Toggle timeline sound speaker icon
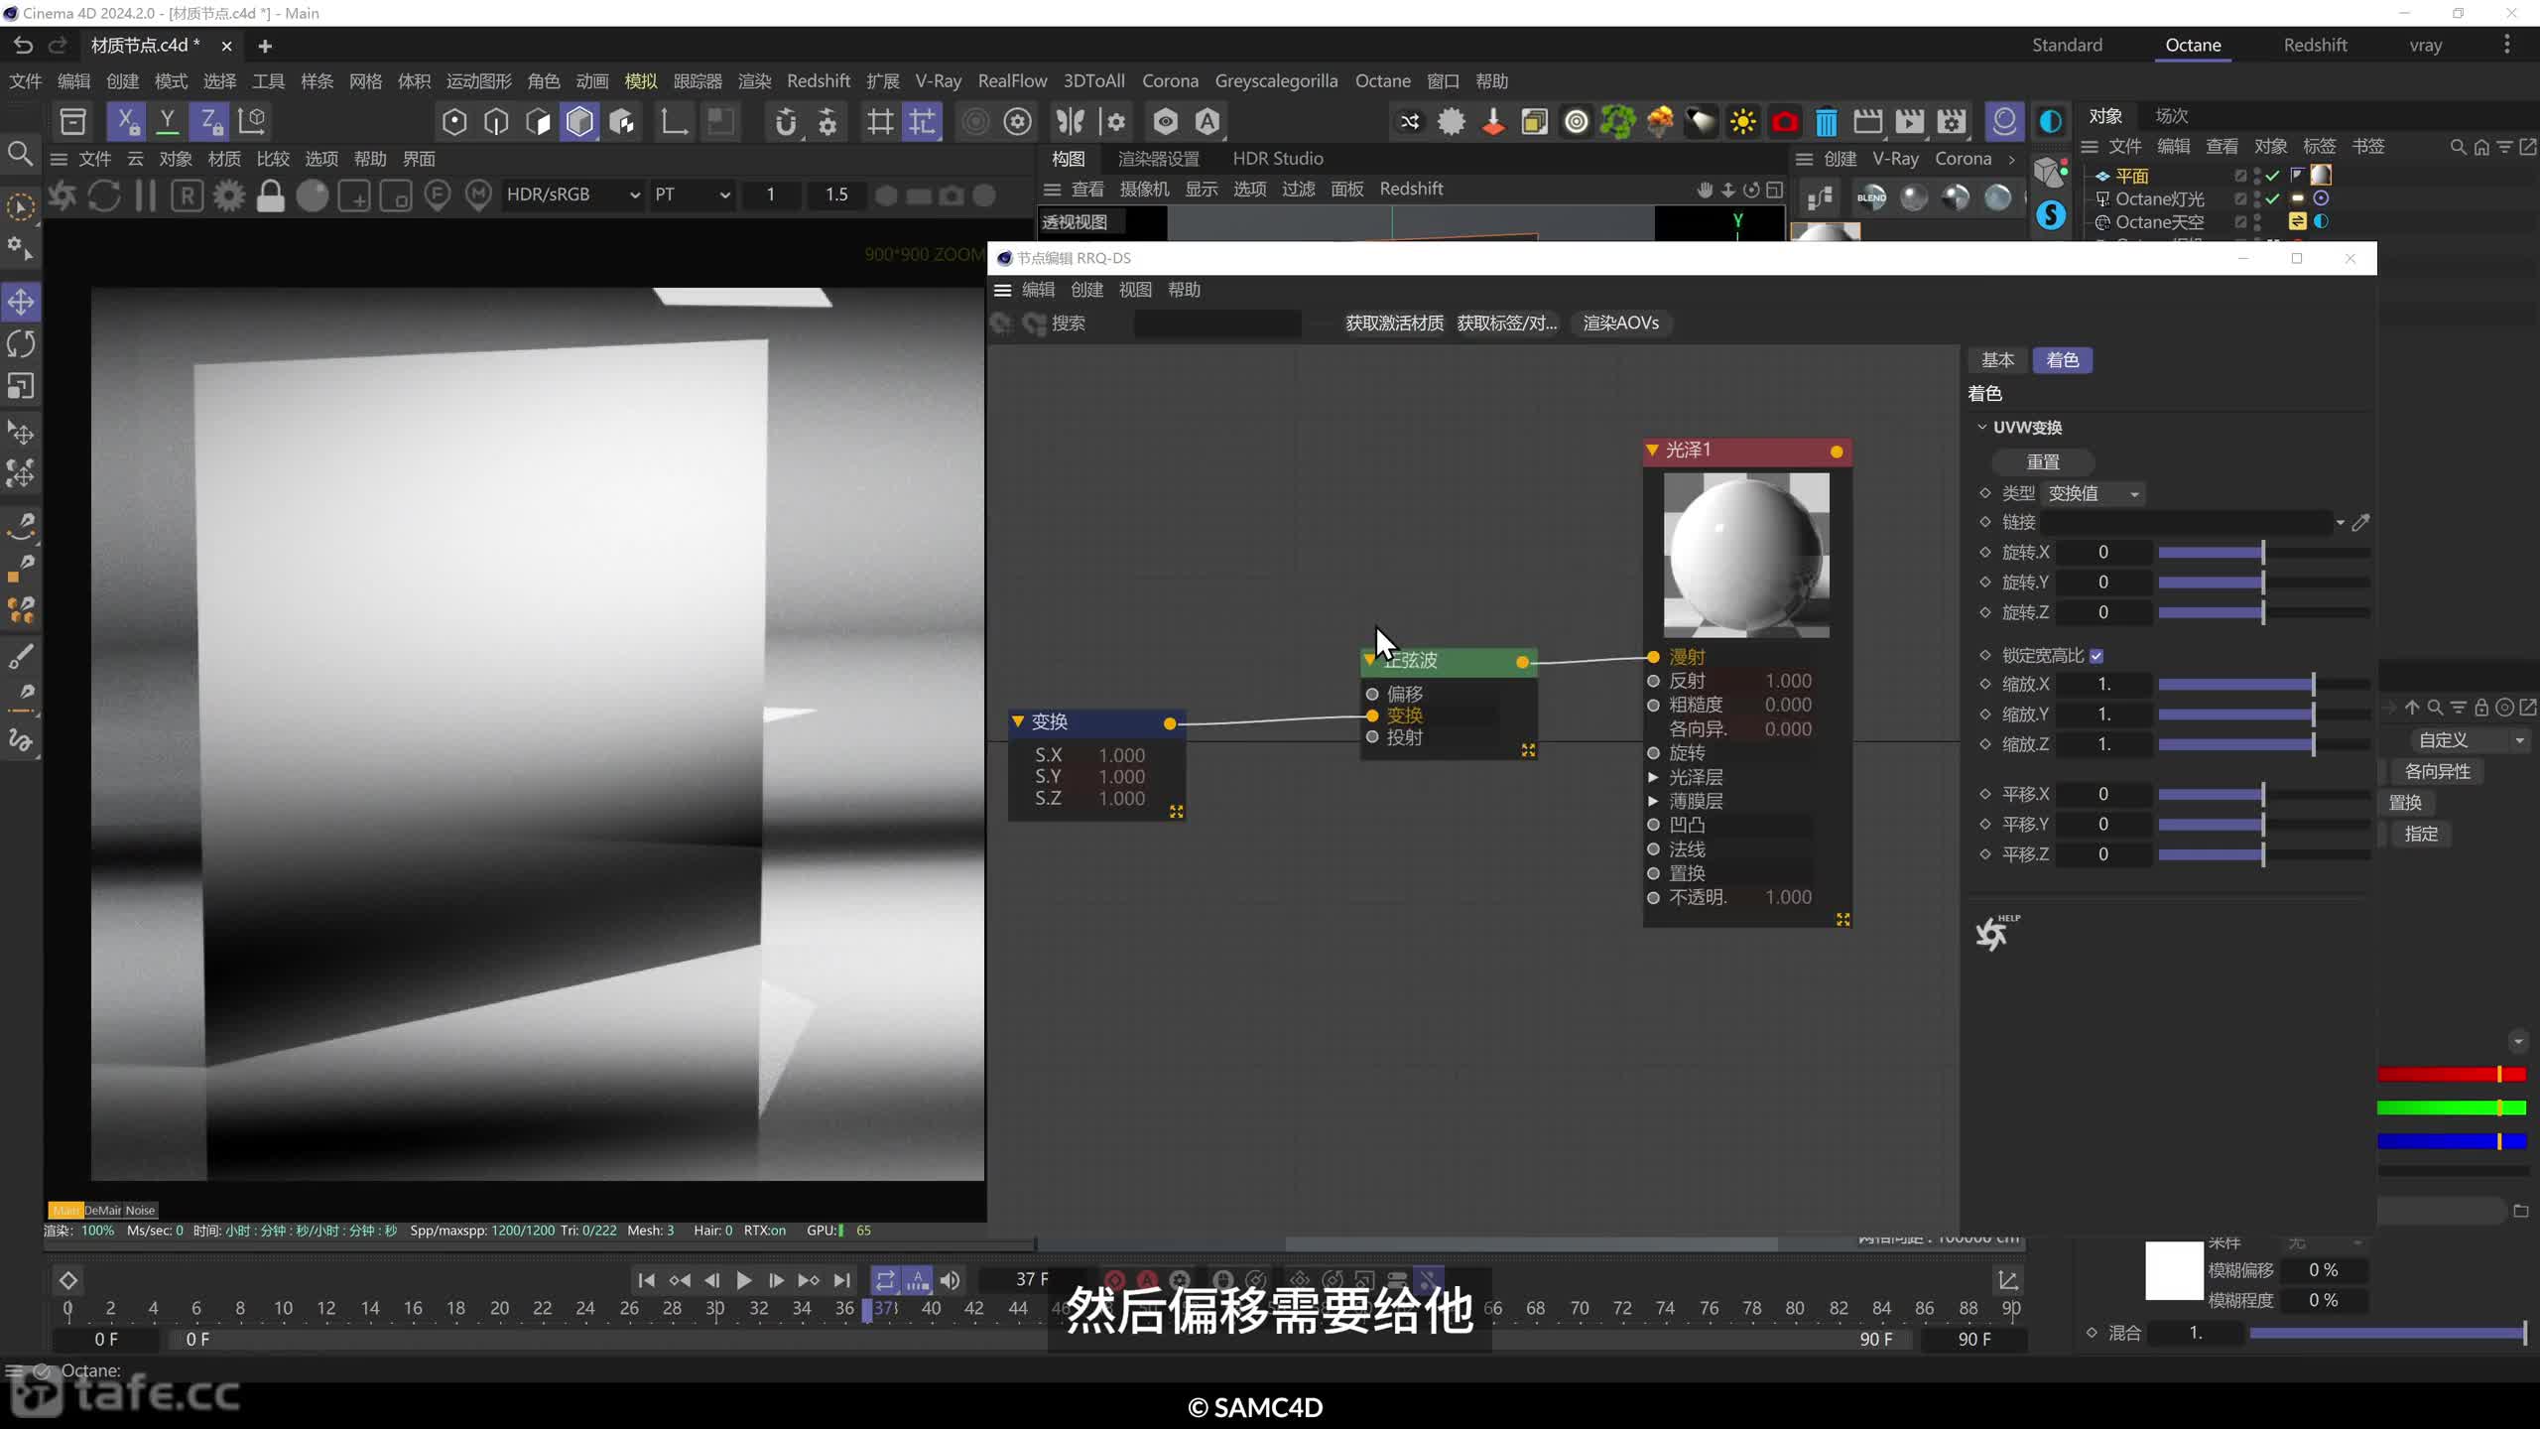The image size is (2540, 1429). [950, 1280]
